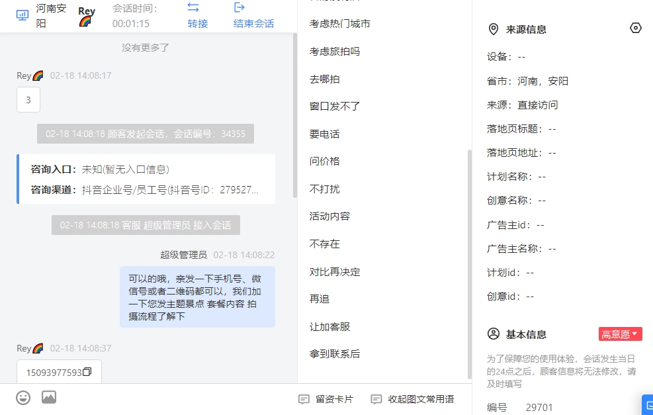Click the 留资卡片 card icon
Image resolution: width=653 pixels, height=415 pixels.
click(x=304, y=399)
